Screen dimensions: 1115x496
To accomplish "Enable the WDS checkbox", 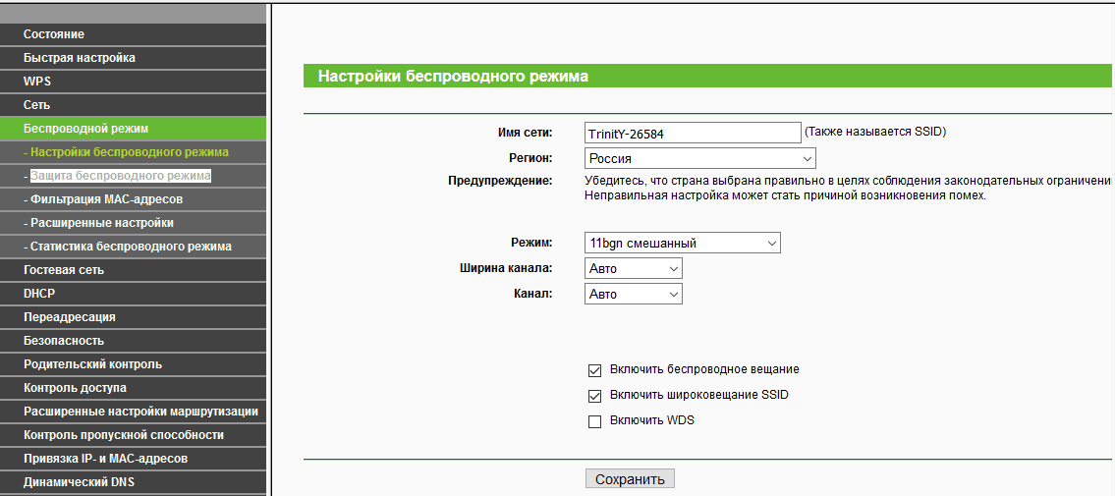I will [594, 421].
